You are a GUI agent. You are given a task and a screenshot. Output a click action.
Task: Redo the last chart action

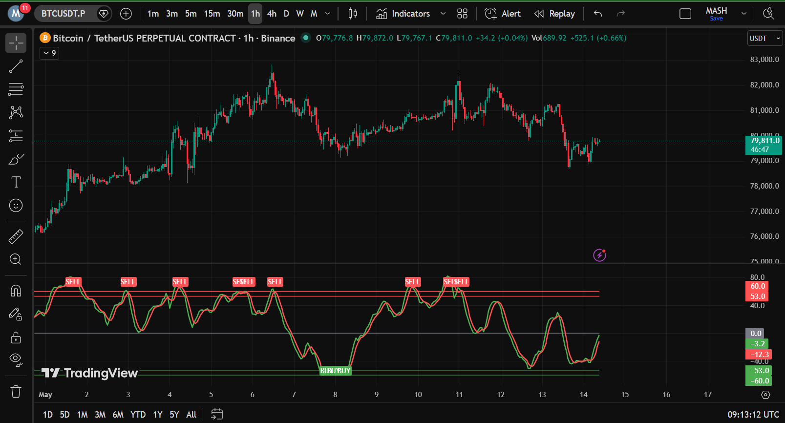(x=620, y=14)
